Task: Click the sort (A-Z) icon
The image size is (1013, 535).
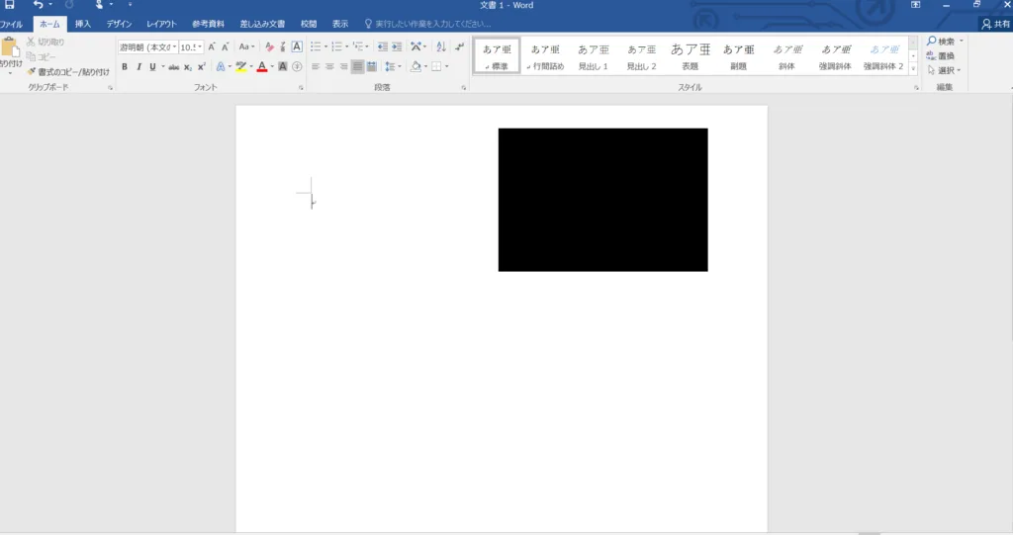Action: pyautogui.click(x=441, y=46)
